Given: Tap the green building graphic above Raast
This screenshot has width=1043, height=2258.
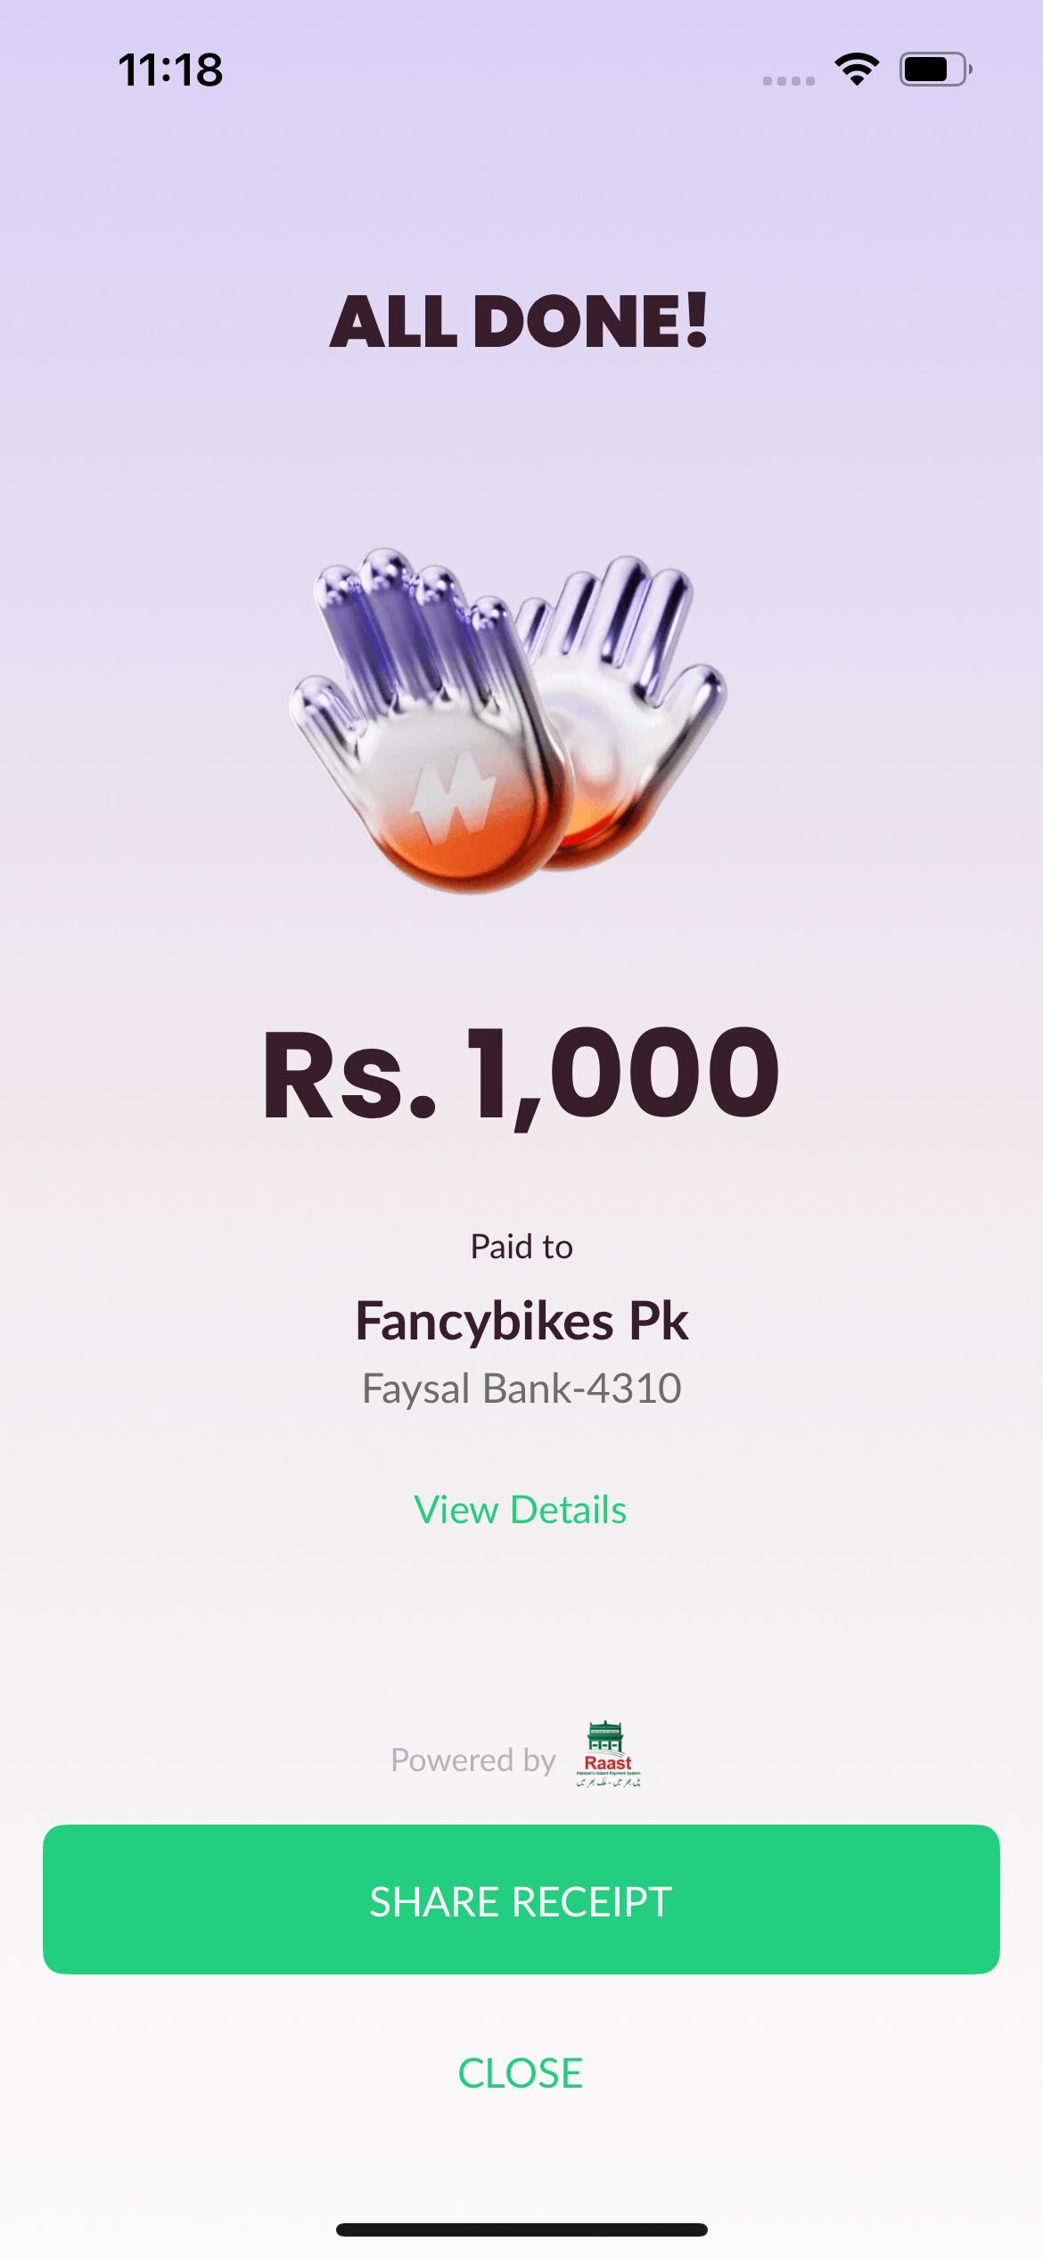Looking at the screenshot, I should [605, 1735].
